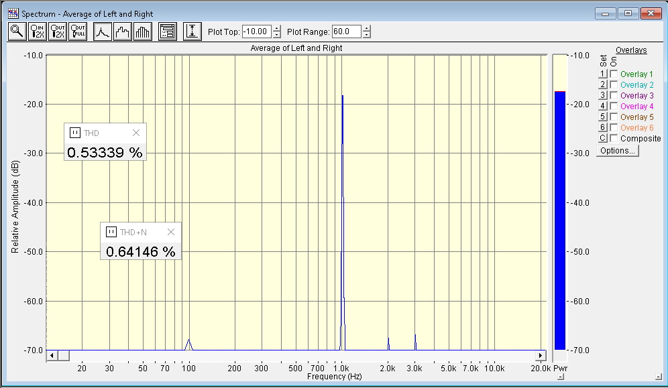Switch to line spectrum plot style
The width and height of the screenshot is (668, 388).
pos(103,31)
